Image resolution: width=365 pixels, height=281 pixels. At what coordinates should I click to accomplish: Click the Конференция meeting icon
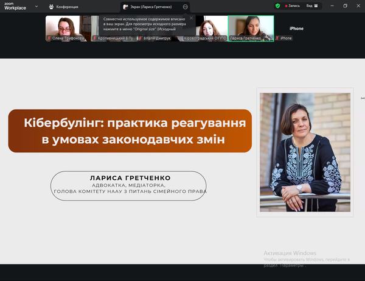52,6
